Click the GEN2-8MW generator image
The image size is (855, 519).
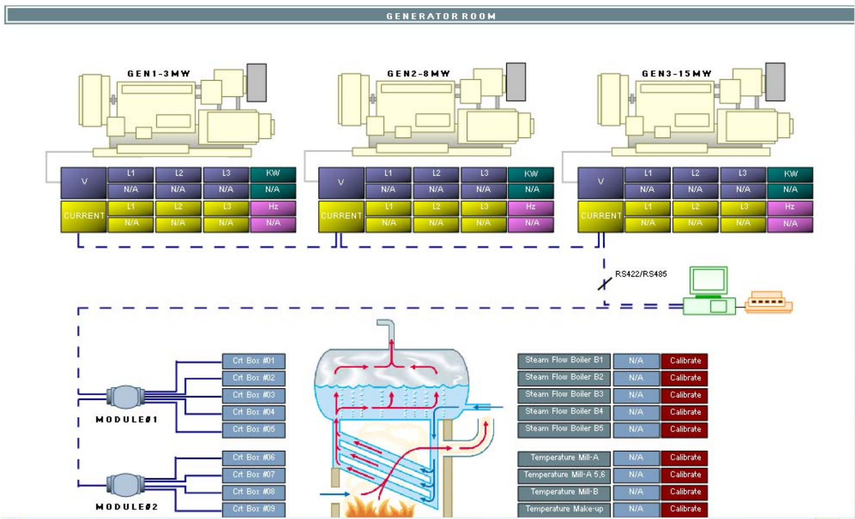(436, 110)
